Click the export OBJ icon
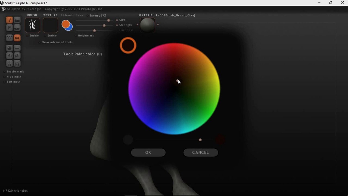 tap(17, 56)
